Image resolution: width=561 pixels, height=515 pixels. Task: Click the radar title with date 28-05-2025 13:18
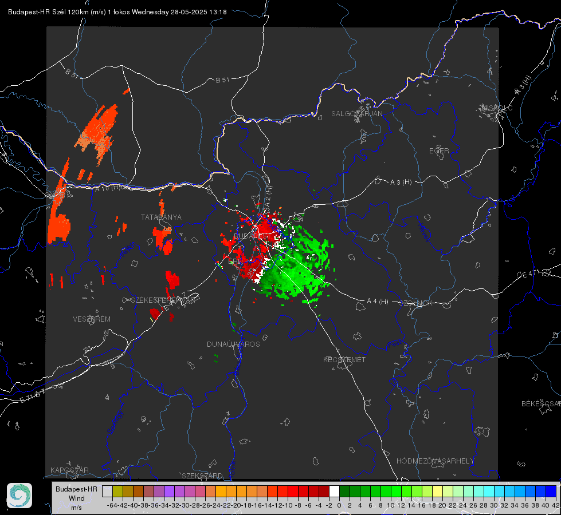[x=117, y=12]
